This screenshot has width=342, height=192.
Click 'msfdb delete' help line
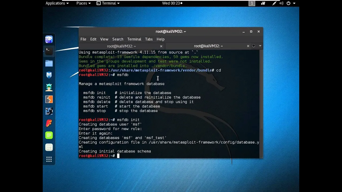click(x=138, y=102)
